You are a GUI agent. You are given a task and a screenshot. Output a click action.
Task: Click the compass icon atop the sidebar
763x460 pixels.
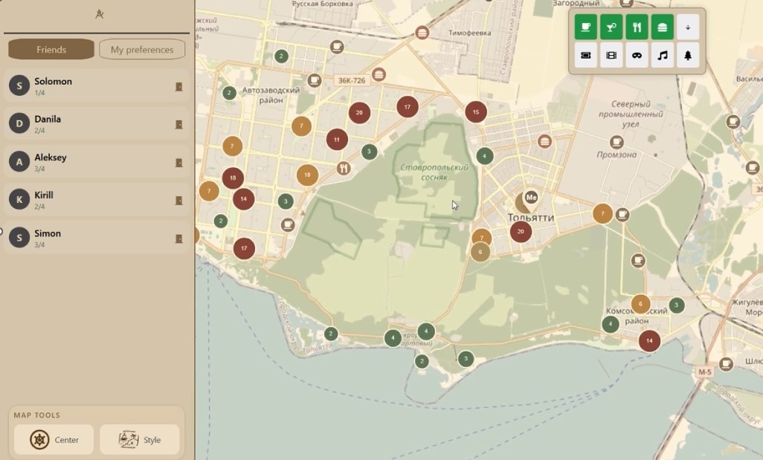point(99,14)
